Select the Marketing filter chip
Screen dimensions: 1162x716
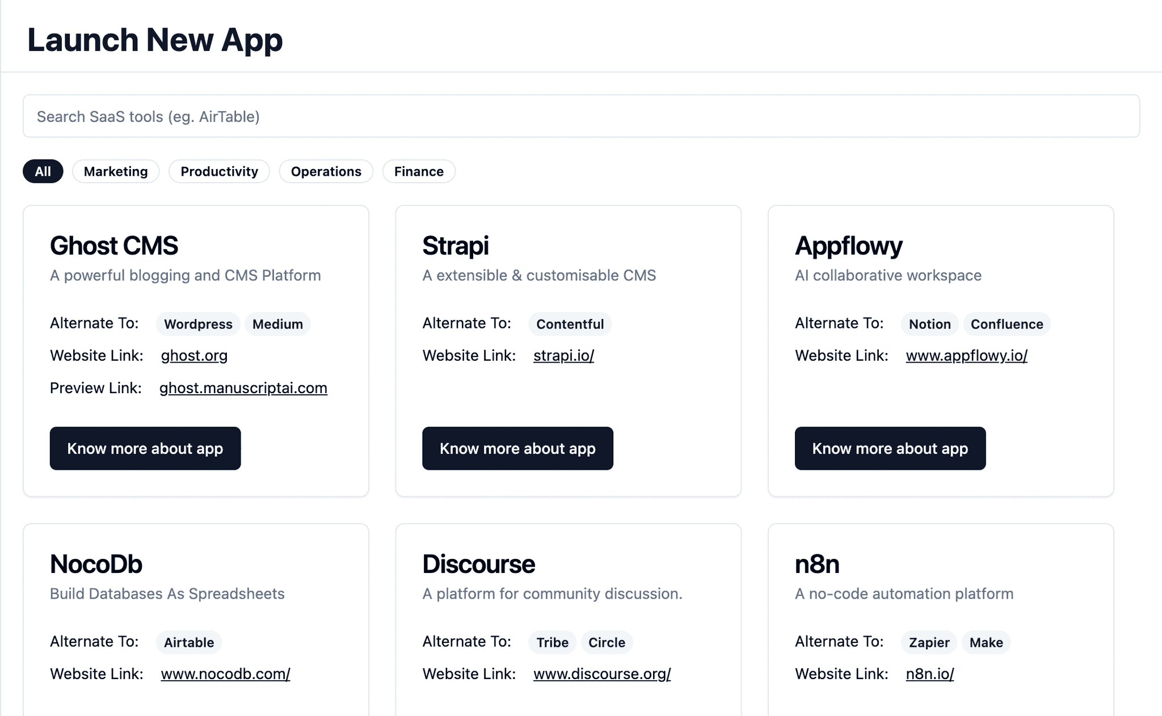(x=116, y=171)
